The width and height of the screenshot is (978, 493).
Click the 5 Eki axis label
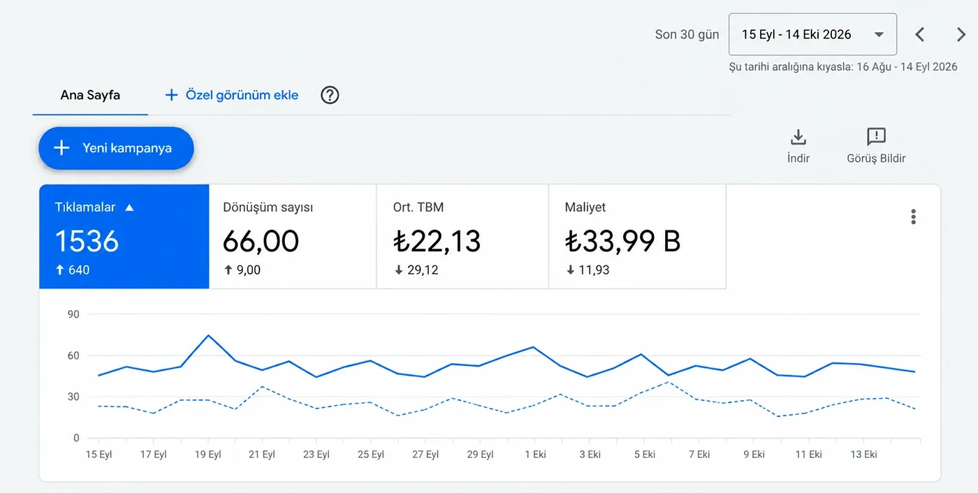[x=645, y=455]
